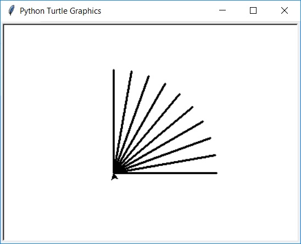Viewport: 301px width, 244px height.
Task: Click the tip of the fourth ray from the vertical line
Action: click(180, 94)
